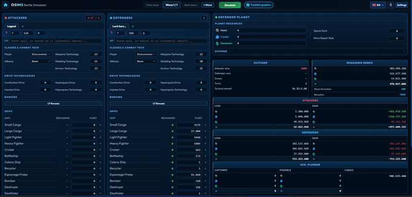Screen dimensions: 412x197
Task: Clear defenders' Large Cargo with its X
Action: coord(205,131)
